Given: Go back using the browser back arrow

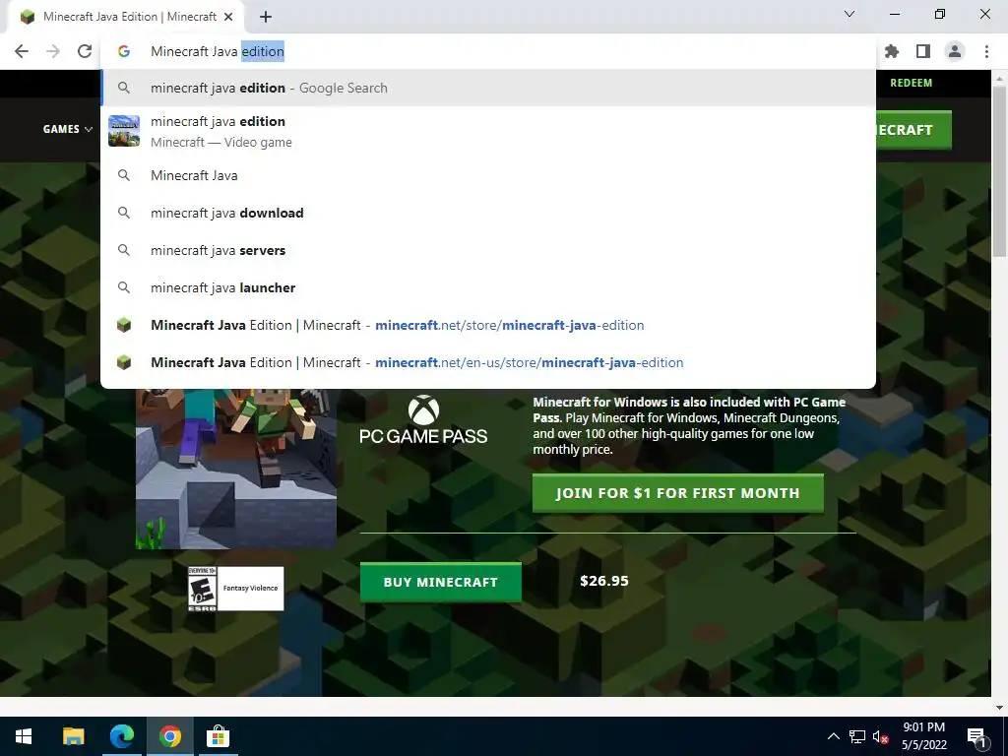Looking at the screenshot, I should (x=22, y=51).
